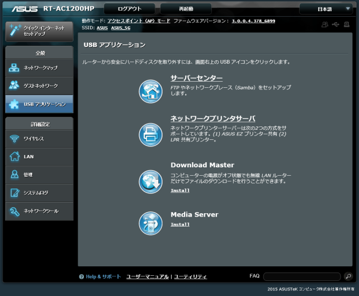Viewport: 359px width, 296px height.
Task: Click the Media Server round icon
Action: coord(150,223)
